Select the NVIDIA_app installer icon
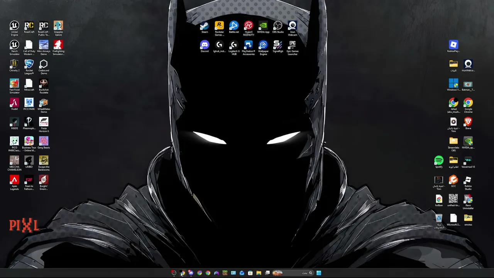 tap(468, 143)
